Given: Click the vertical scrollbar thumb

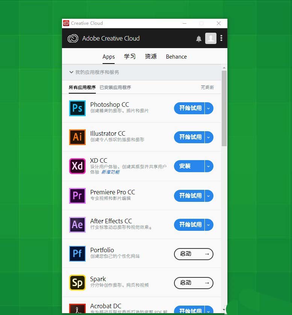Looking at the screenshot, I should pos(224,108).
